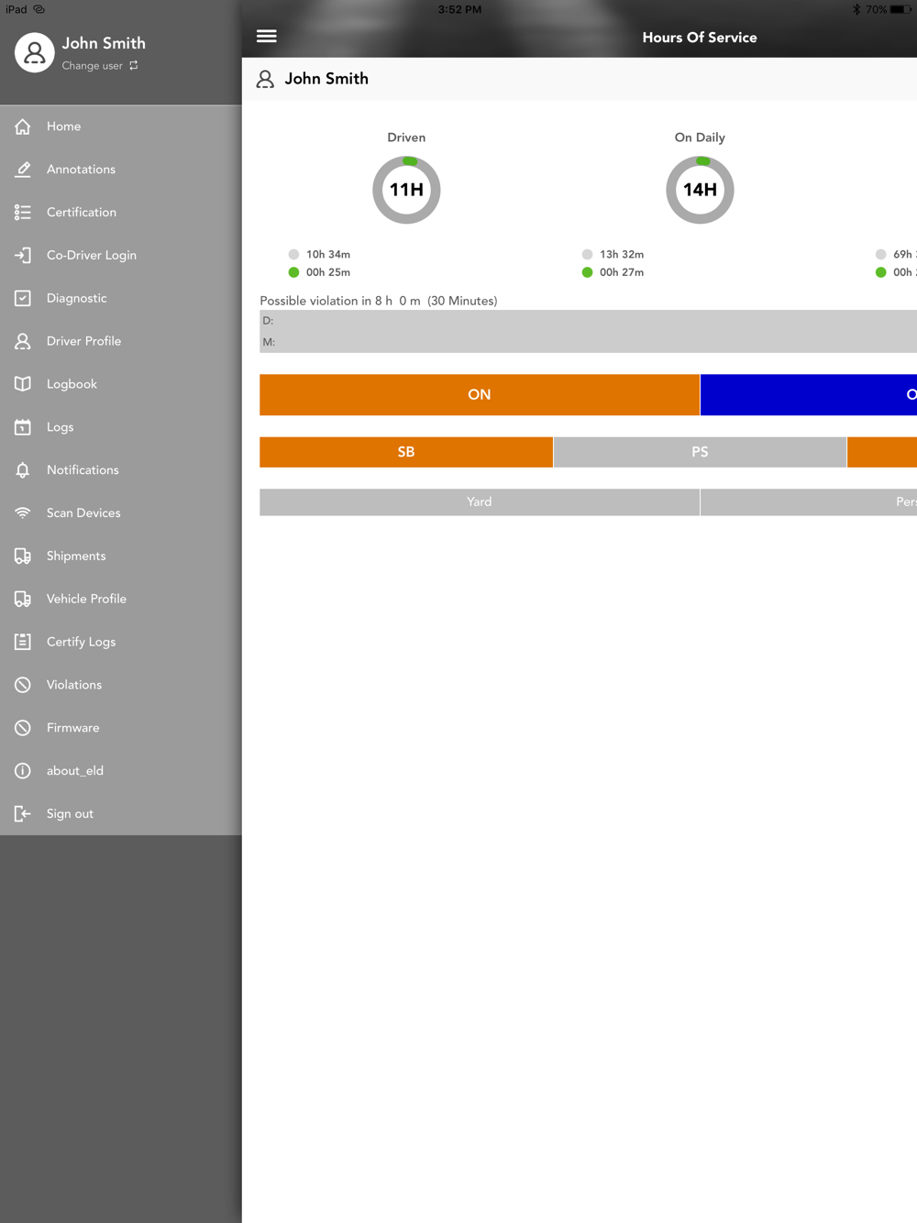Viewport: 917px width, 1223px height.
Task: Tap the John Smith name in sidebar header
Action: (x=104, y=43)
